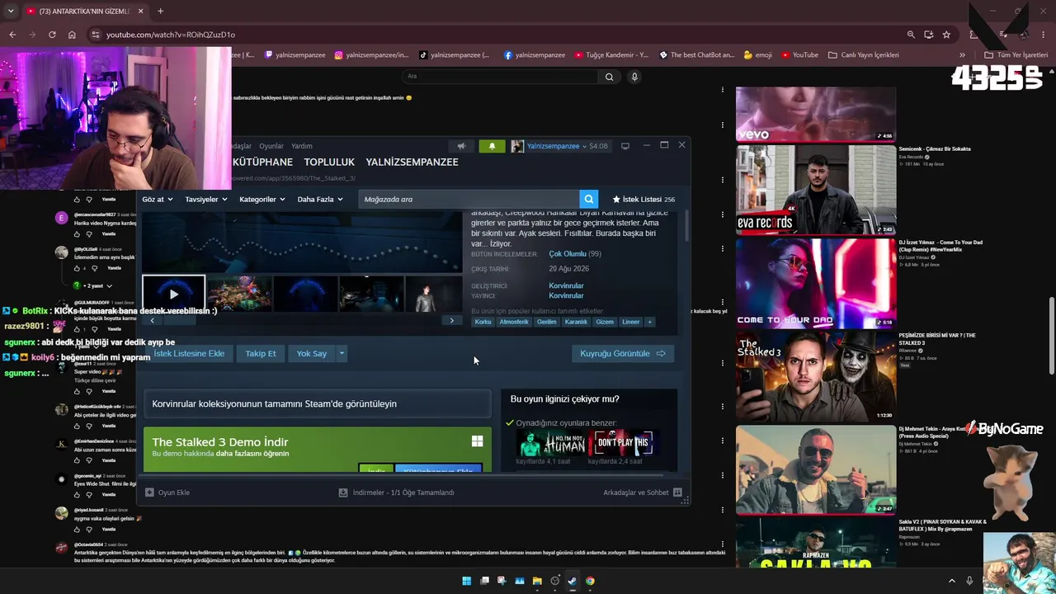Select the Atmosferik tag

click(x=514, y=322)
